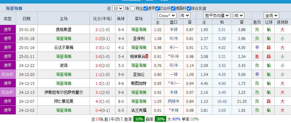
Task: Uncheck the 德甲 filter checkbox
Action: click(x=146, y=9)
